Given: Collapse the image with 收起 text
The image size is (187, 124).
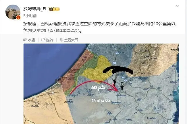Looking at the screenshot, I should click(x=31, y=40).
